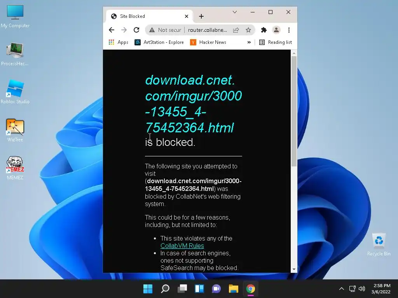
Task: Select the Recycle Bin icon
Action: (x=379, y=244)
